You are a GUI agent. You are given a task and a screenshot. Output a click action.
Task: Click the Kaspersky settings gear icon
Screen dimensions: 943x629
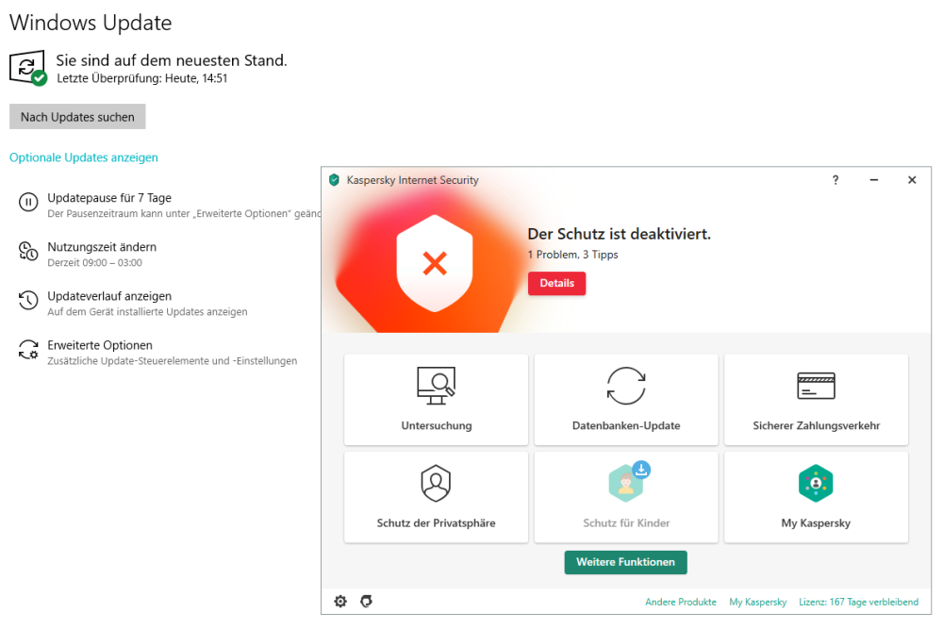pos(340,601)
